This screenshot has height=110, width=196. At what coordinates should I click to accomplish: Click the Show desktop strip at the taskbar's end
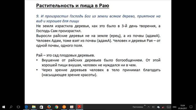tap(195, 107)
